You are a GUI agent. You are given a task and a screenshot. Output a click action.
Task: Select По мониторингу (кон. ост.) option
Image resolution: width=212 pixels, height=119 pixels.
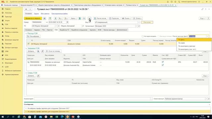194,49
